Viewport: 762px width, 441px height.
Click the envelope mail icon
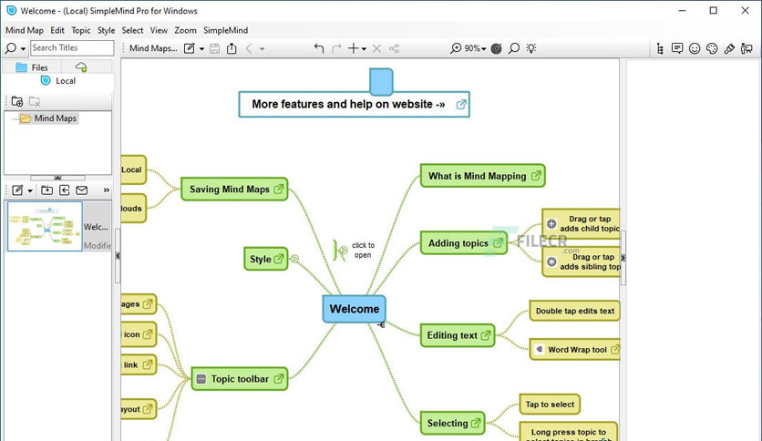coord(82,190)
